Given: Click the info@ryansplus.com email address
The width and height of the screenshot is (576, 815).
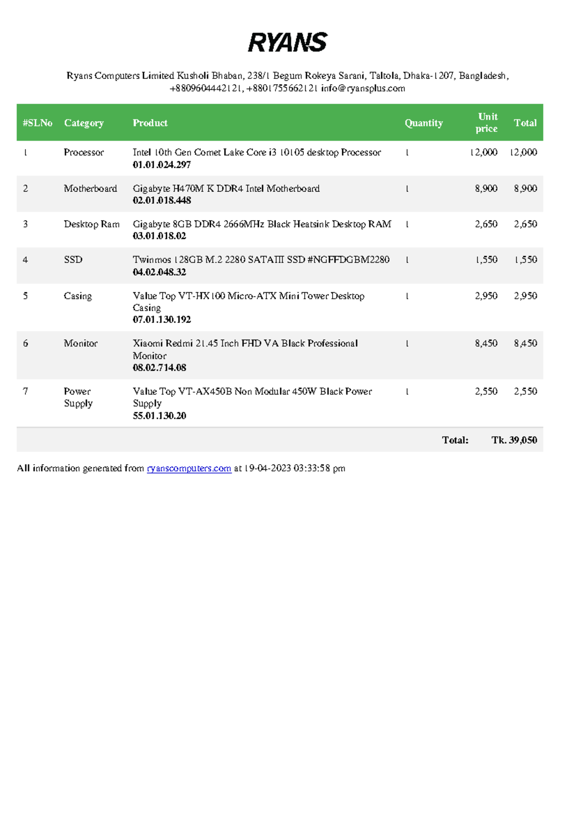Looking at the screenshot, I should click(x=363, y=88).
